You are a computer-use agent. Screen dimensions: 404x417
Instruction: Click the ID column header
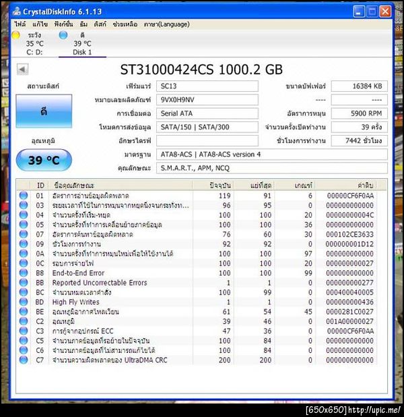(x=40, y=186)
